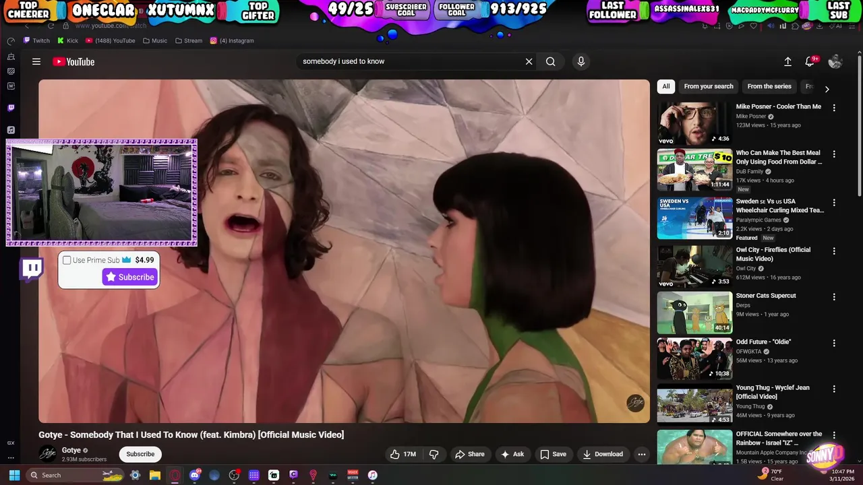Open the (4) Instagram bookmark

pos(232,40)
